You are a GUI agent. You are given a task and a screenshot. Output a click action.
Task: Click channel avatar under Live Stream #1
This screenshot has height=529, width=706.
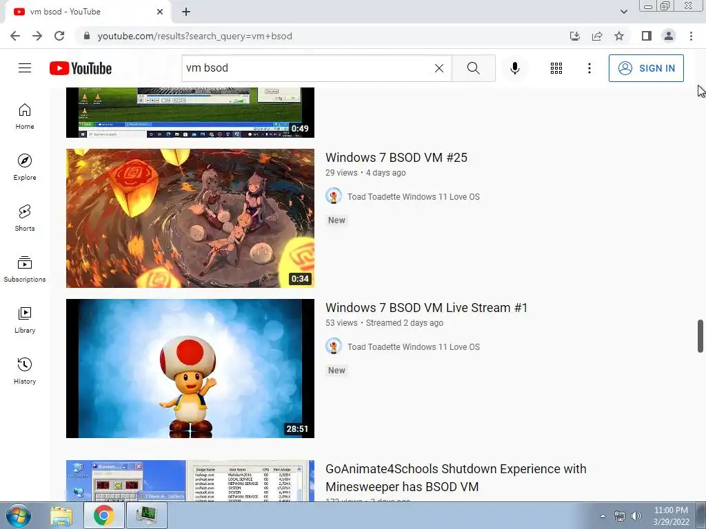[334, 346]
